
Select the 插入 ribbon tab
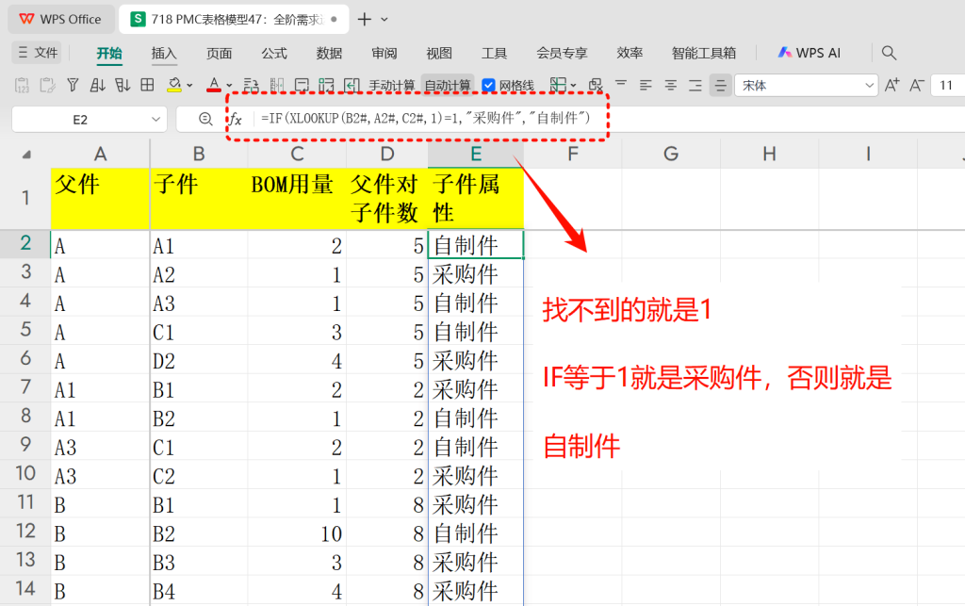coord(164,53)
